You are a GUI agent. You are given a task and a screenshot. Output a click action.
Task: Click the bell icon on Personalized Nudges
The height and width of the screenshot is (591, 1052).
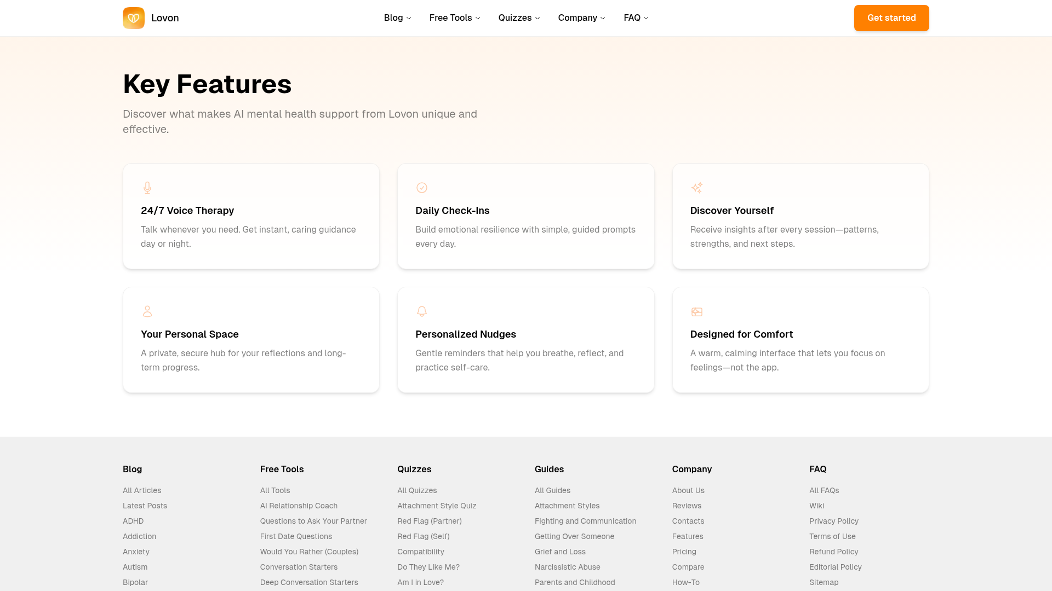422,311
